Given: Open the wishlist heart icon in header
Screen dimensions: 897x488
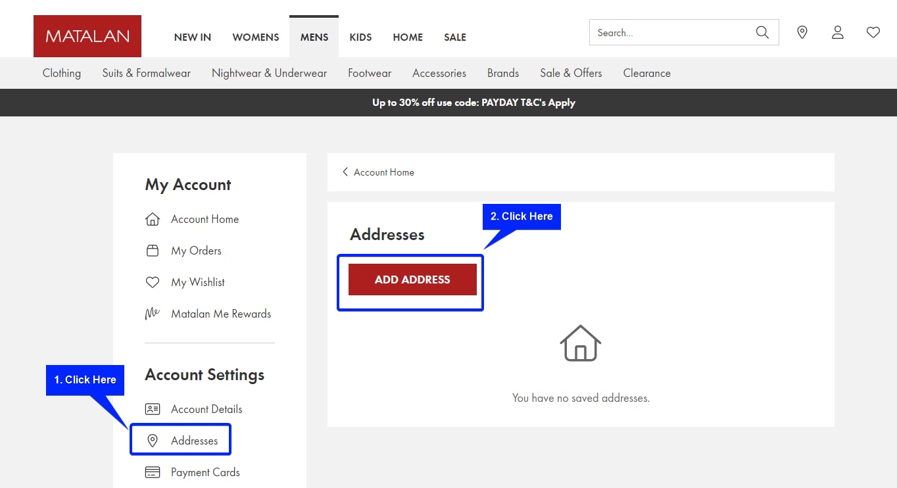Looking at the screenshot, I should tap(873, 32).
